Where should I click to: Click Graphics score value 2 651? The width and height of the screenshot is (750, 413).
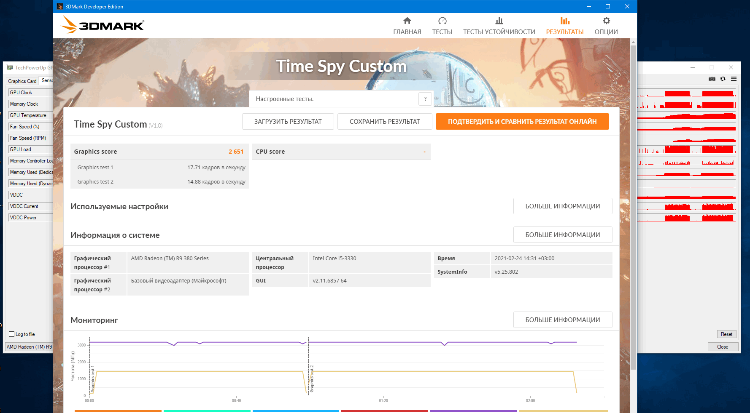pyautogui.click(x=236, y=152)
